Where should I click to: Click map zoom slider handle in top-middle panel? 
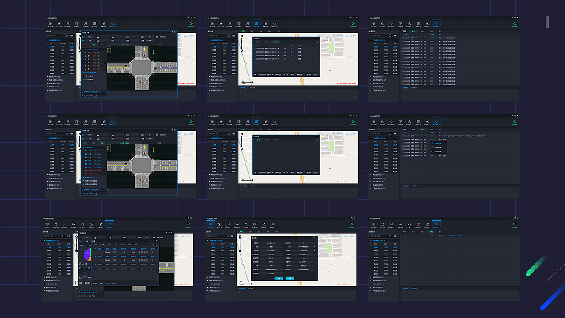242,38
